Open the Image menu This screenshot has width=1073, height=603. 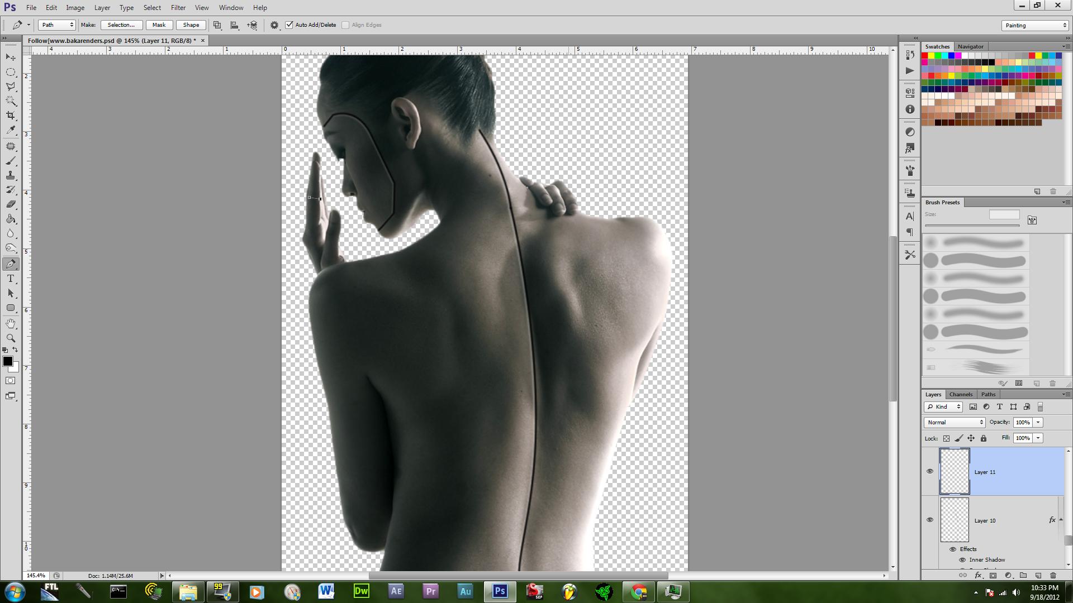[x=75, y=8]
